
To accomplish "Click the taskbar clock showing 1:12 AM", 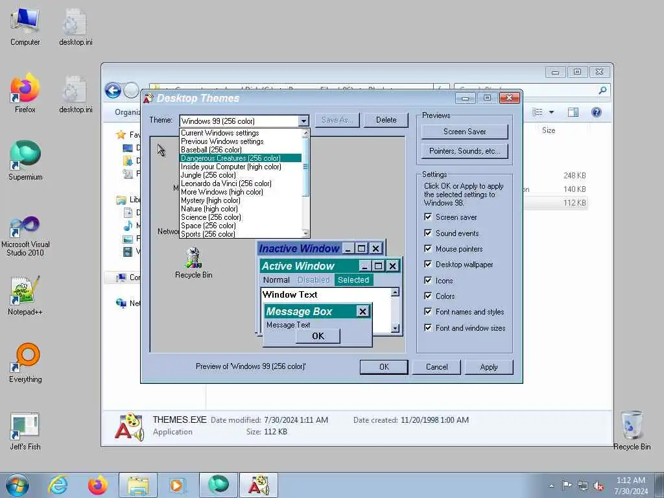I will [x=631, y=486].
